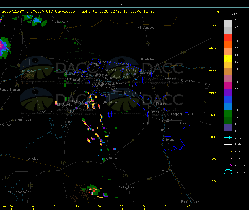Screen dimensions: 249x210
Task: Click the pink bip arrow in the legend
Action: pyautogui.click(x=228, y=158)
